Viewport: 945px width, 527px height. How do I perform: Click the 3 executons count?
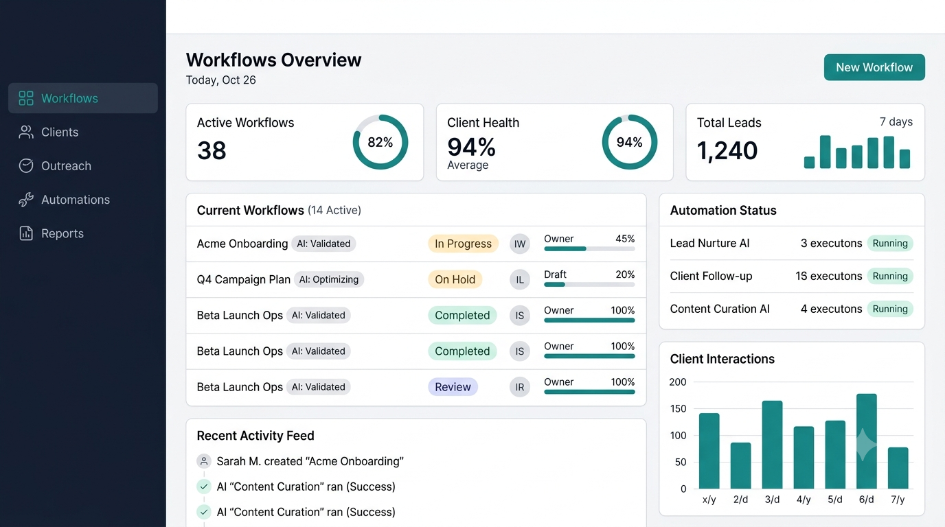coord(832,243)
